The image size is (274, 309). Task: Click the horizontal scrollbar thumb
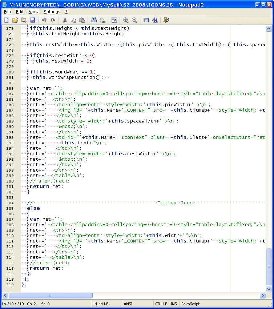pyautogui.click(x=51, y=295)
